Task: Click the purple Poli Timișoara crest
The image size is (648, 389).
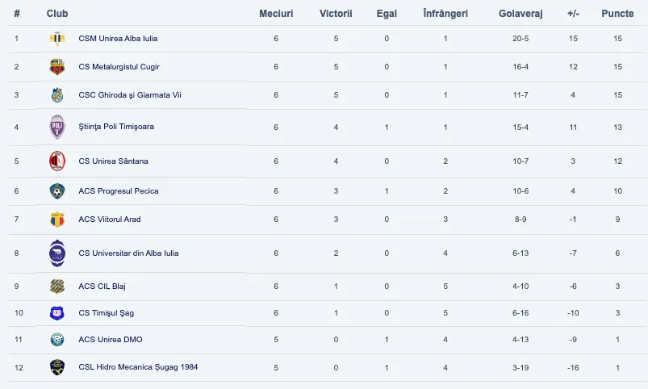Action: (57, 127)
